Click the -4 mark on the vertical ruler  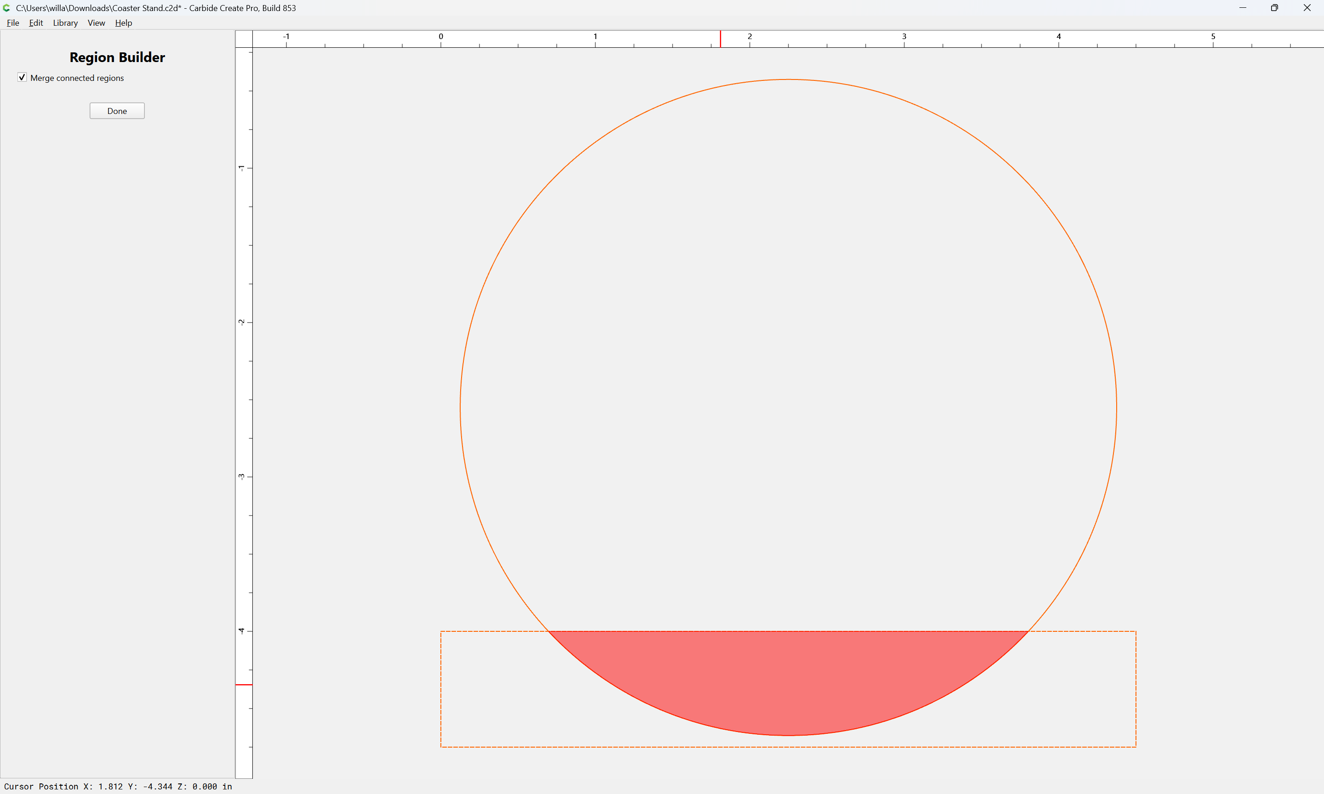[242, 631]
